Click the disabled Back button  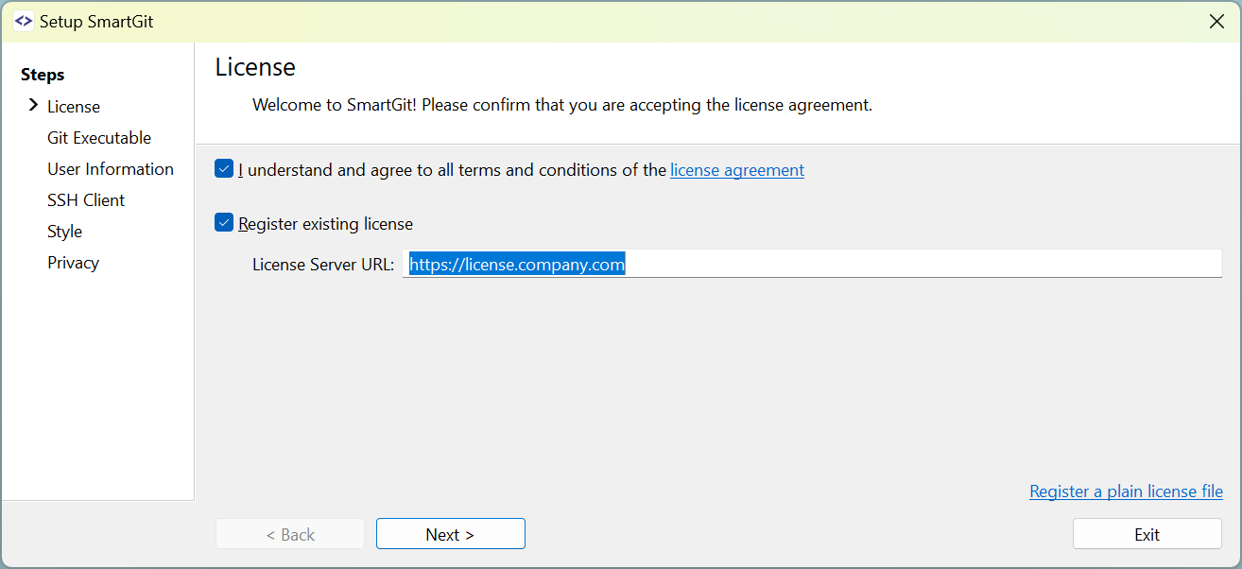[289, 533]
